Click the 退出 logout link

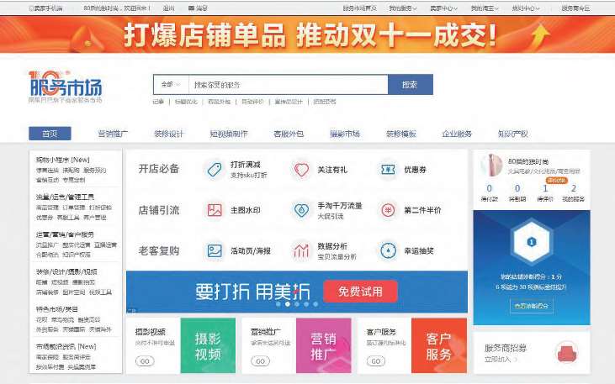click(168, 8)
